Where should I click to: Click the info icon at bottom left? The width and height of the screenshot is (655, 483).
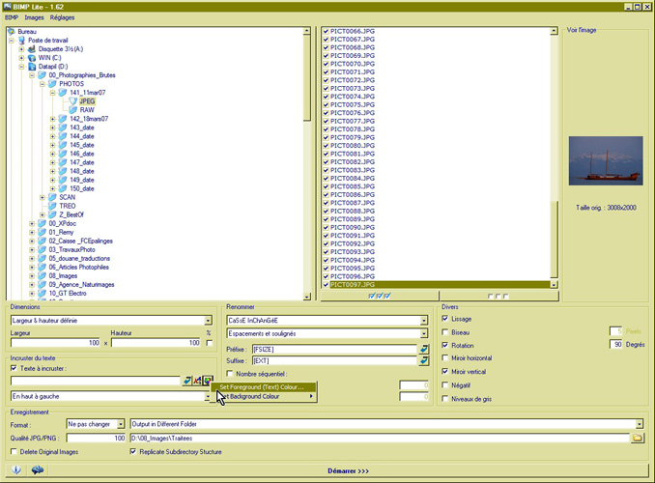point(16,469)
